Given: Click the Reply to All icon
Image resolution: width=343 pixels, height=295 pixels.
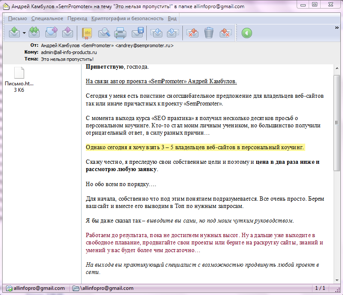Looking at the screenshot, I should pos(34,33).
